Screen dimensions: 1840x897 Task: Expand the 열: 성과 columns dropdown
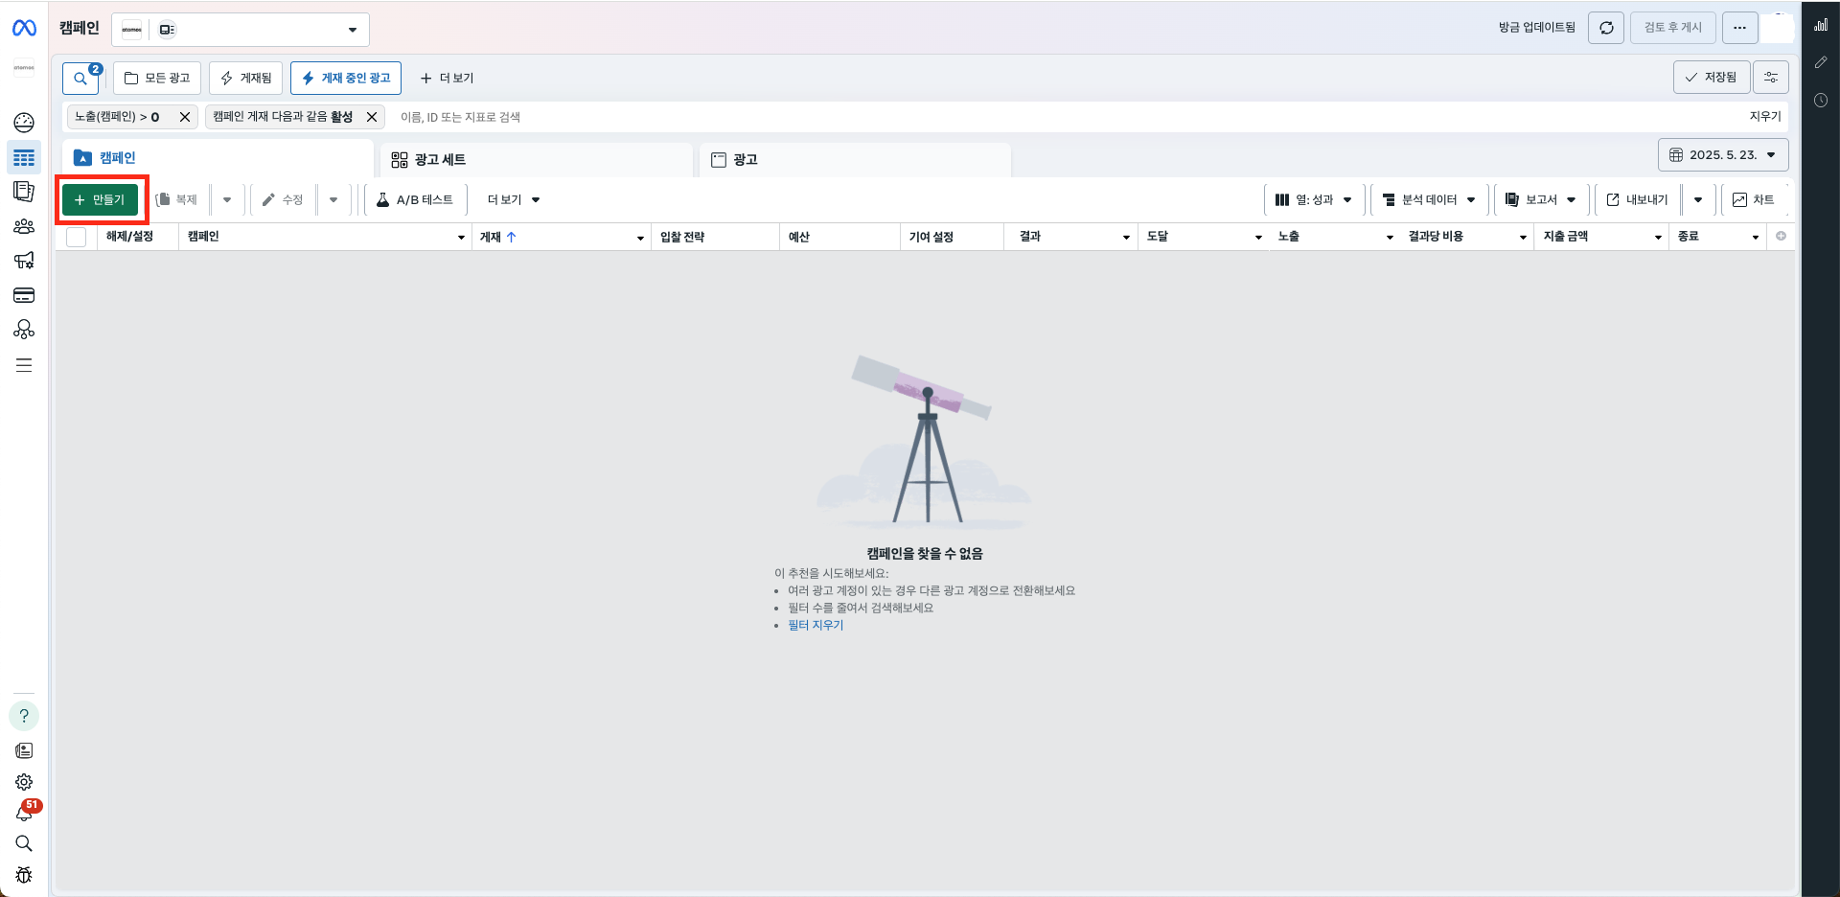[x=1314, y=200]
